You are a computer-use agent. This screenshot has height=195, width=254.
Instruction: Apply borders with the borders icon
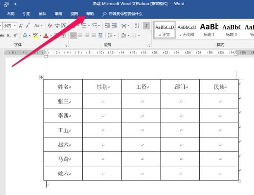click(x=134, y=35)
